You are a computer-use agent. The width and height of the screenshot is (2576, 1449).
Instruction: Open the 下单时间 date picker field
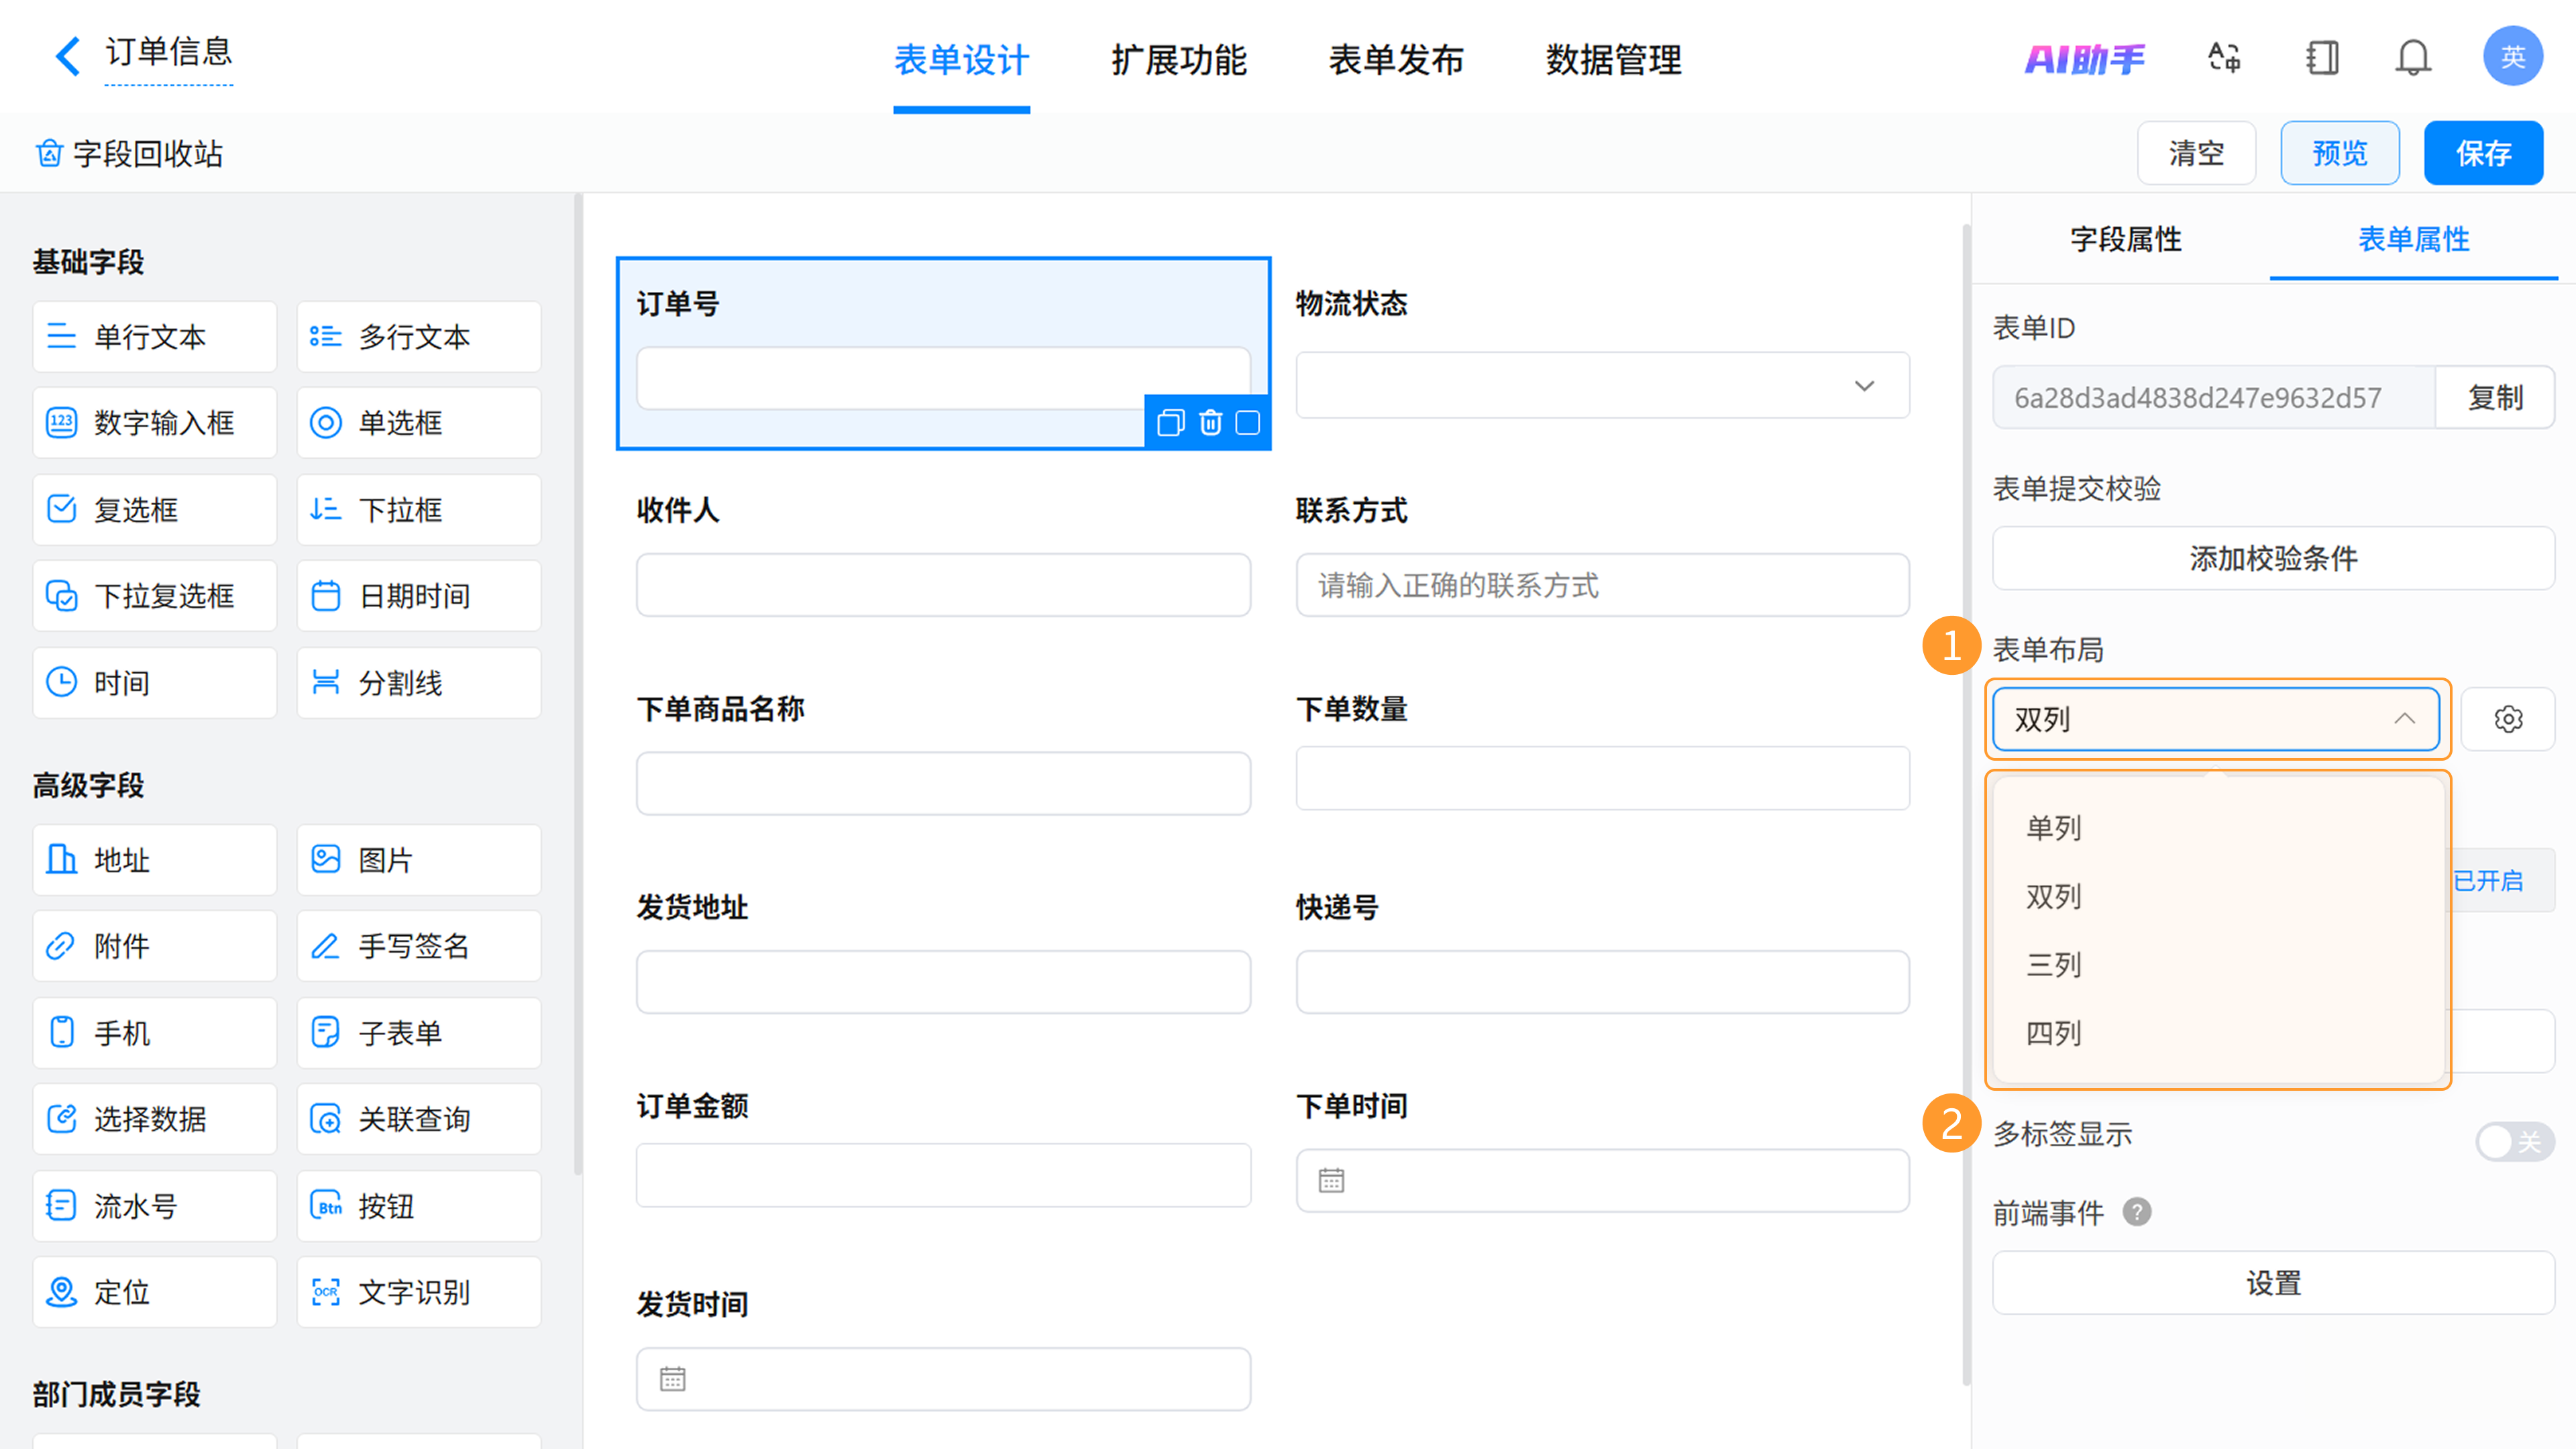1602,1180
